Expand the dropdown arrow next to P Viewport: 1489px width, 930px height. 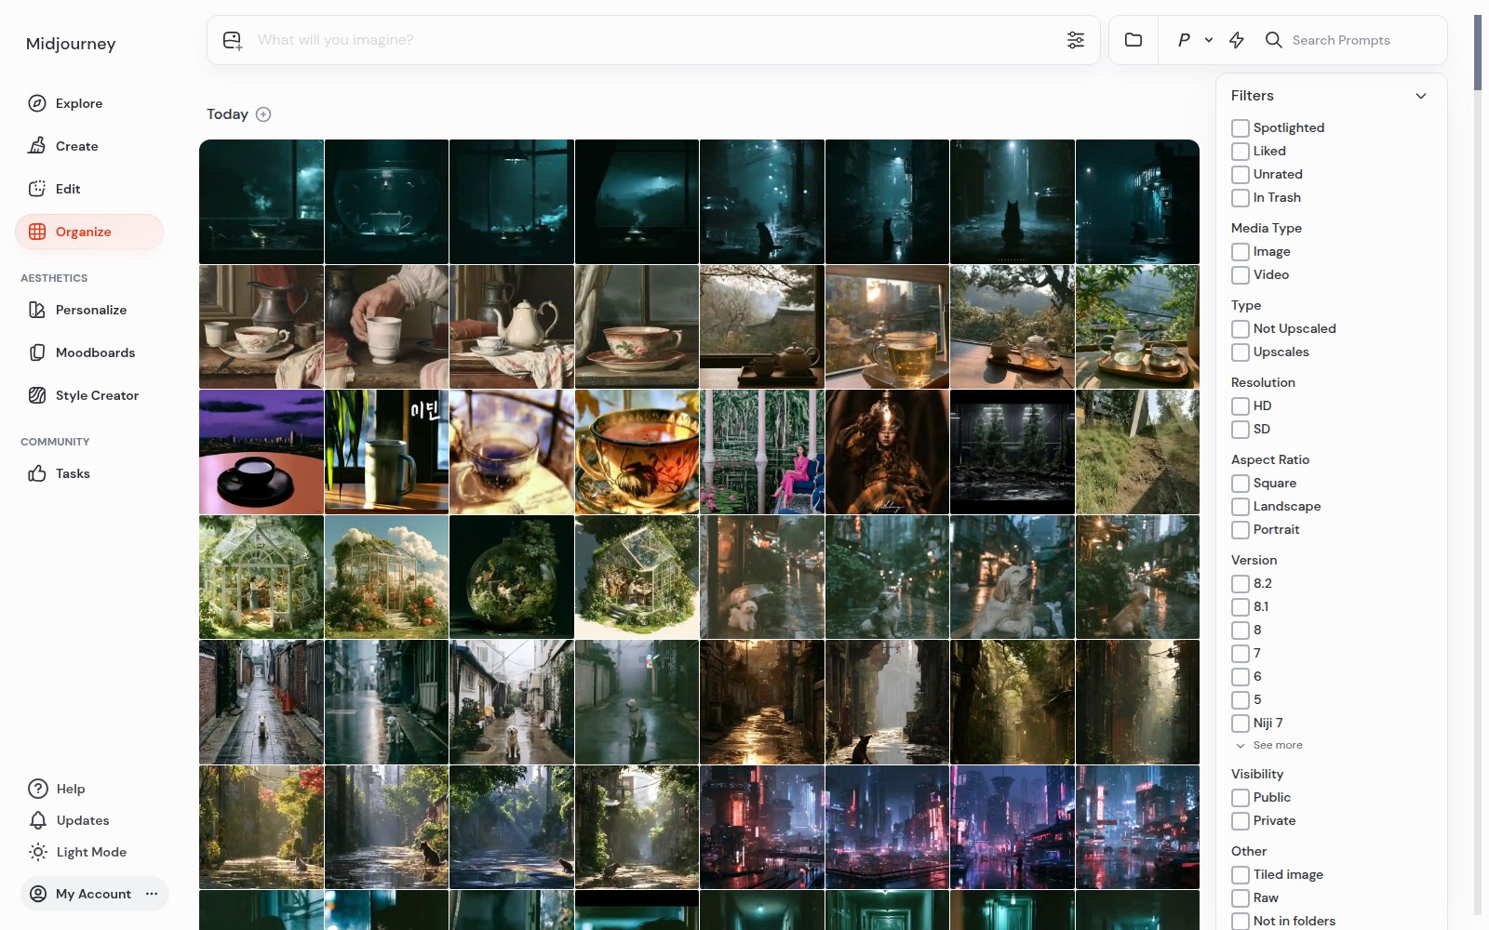click(x=1209, y=40)
